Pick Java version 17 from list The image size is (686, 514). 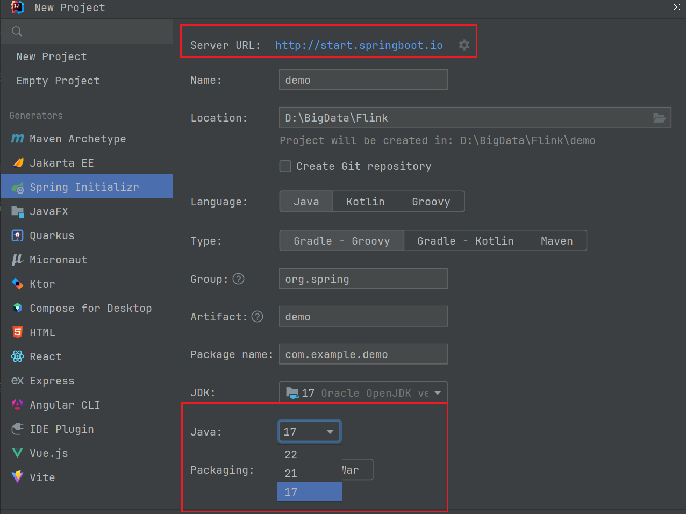click(310, 492)
